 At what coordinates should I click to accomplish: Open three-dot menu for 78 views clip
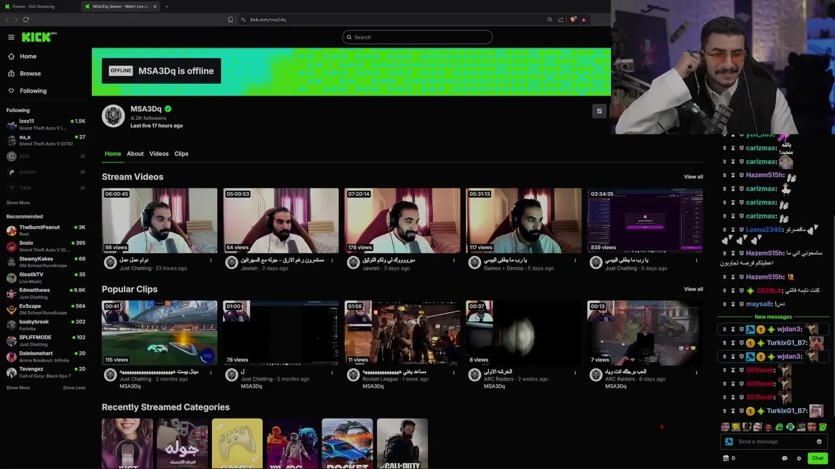[332, 373]
